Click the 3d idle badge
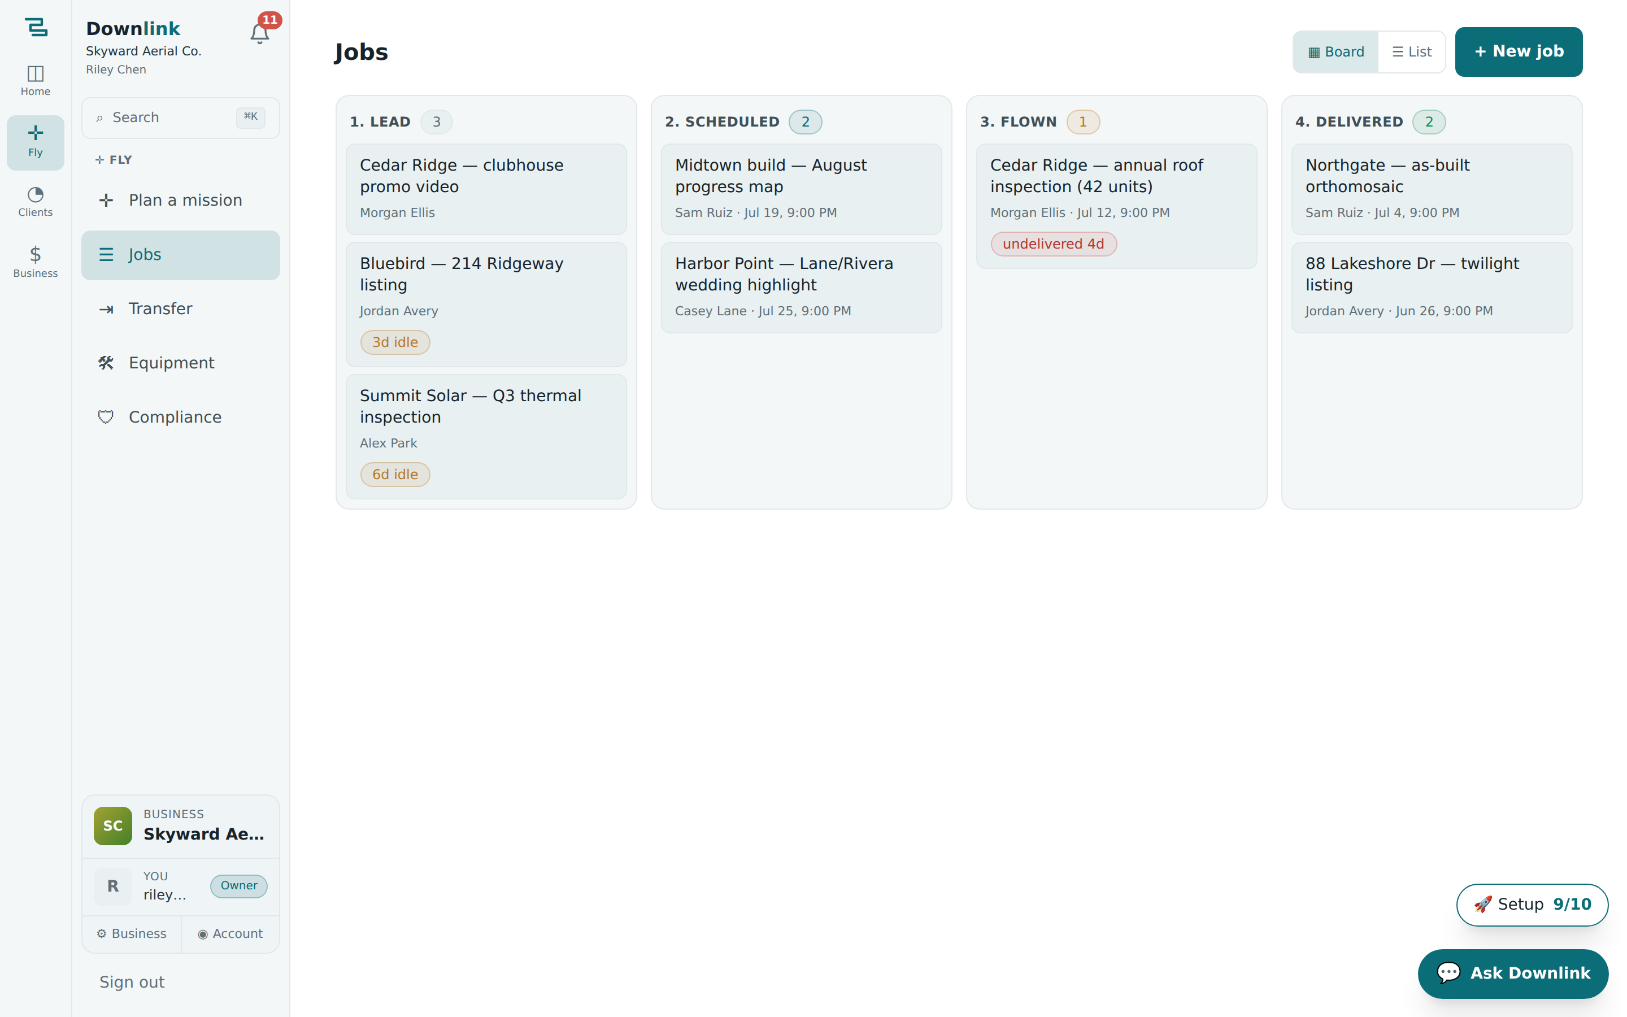 (x=395, y=342)
